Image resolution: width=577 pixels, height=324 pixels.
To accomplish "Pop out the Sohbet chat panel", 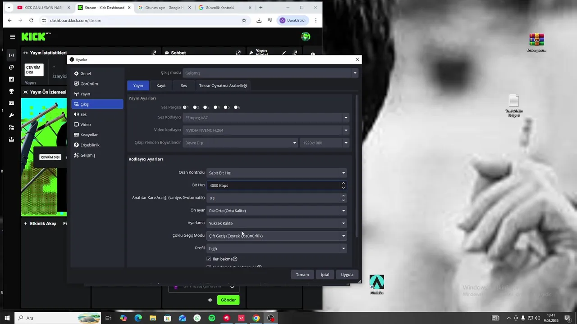I will (x=238, y=53).
